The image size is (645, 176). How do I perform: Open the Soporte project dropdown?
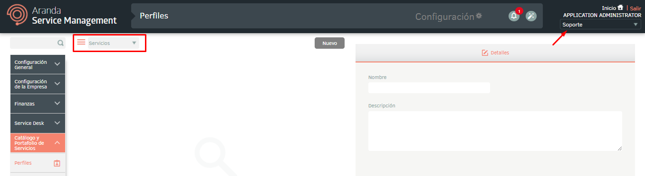[600, 25]
